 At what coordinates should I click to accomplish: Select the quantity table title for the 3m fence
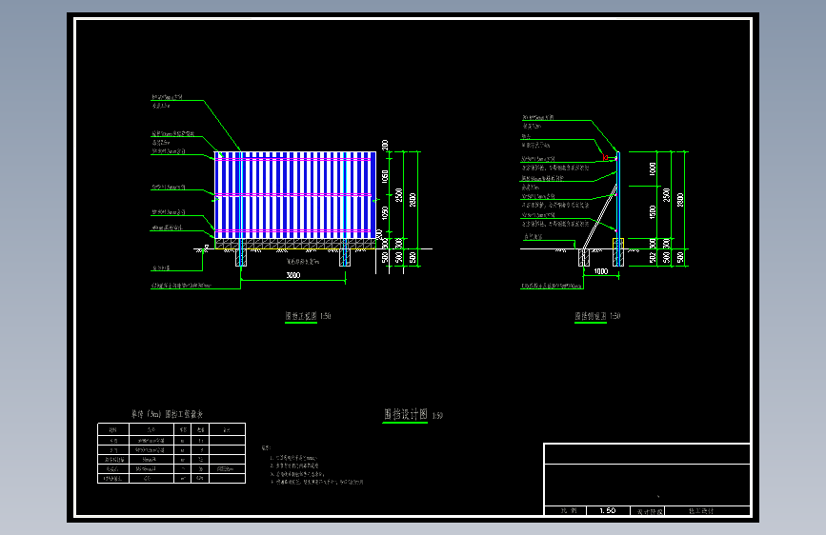tap(167, 414)
